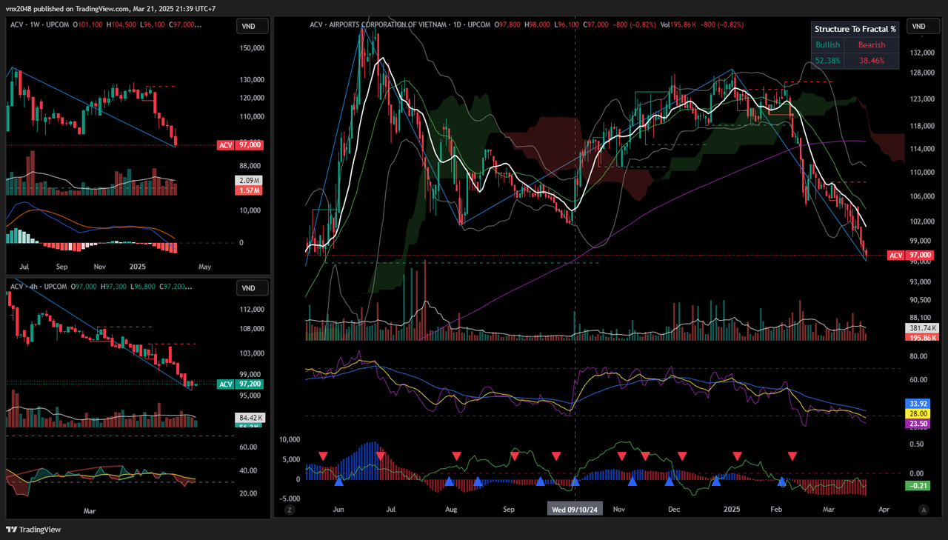Click the round Z button on main chart
The image size is (948, 540).
[x=290, y=510]
